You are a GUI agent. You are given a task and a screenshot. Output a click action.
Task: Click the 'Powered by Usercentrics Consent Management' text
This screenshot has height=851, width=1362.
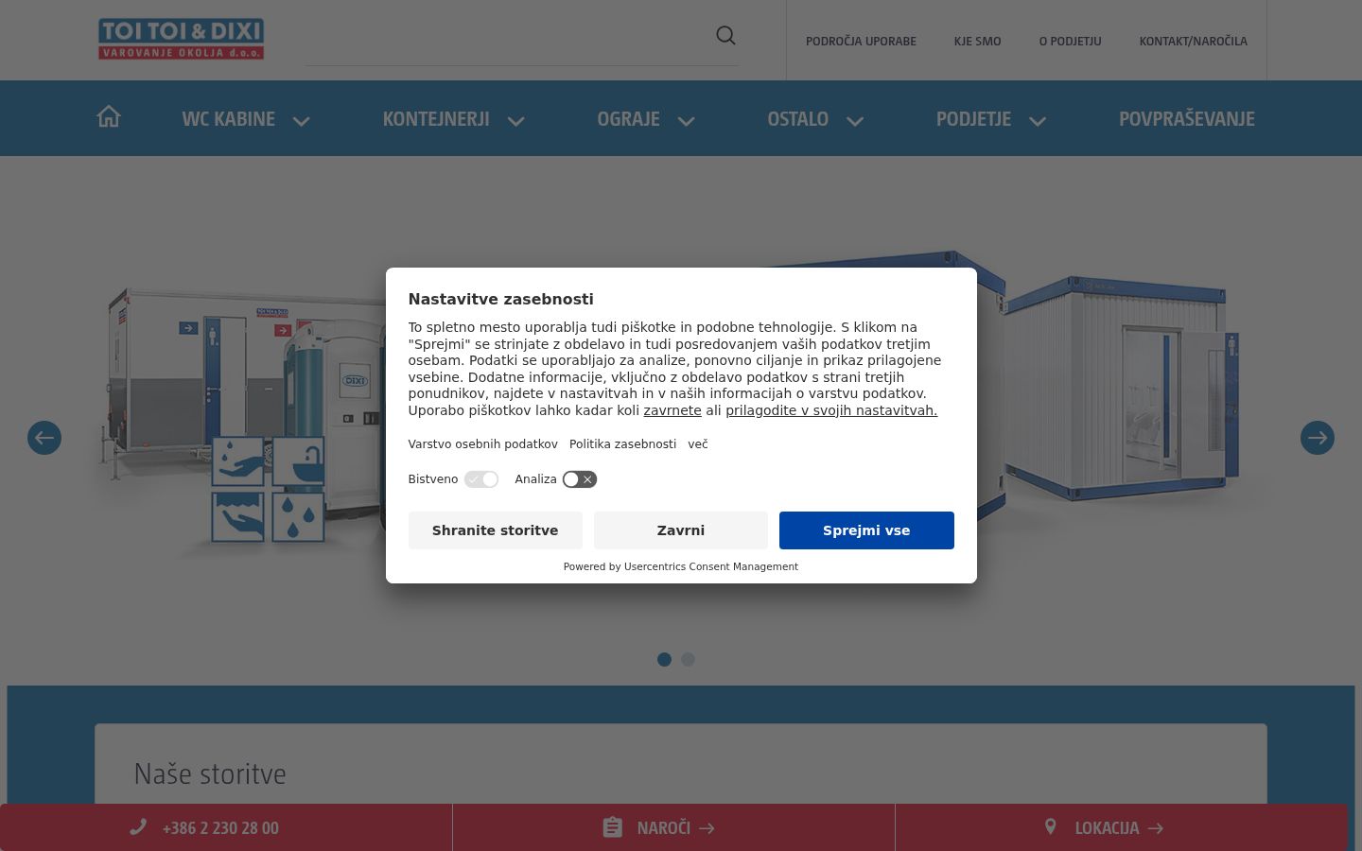(x=681, y=567)
